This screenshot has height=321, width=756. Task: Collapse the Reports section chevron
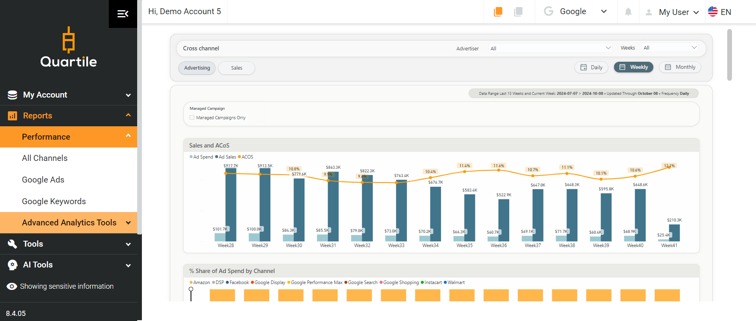(x=128, y=115)
